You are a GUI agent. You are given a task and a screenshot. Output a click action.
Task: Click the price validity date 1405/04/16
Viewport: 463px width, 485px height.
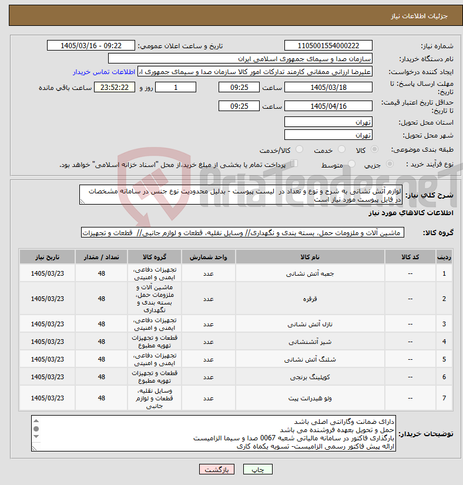328,106
